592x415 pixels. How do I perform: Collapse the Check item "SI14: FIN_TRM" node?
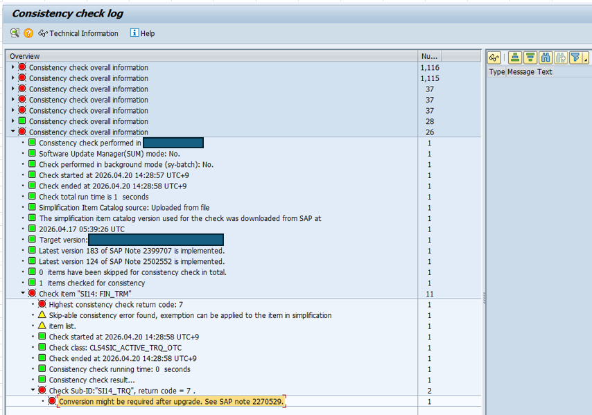(23, 293)
